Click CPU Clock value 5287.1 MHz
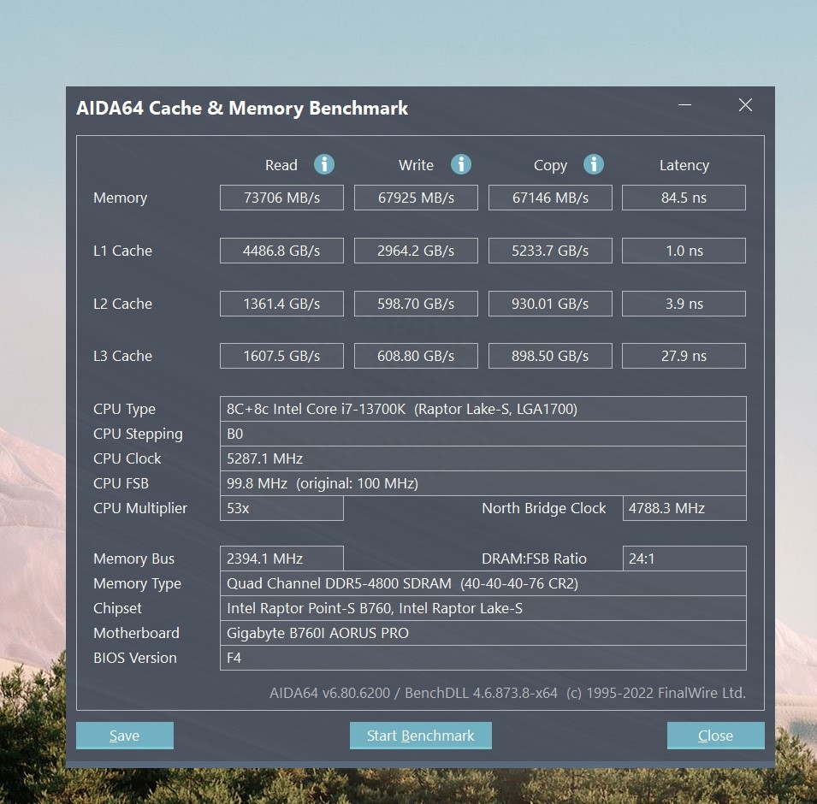Image resolution: width=817 pixels, height=804 pixels. point(483,458)
